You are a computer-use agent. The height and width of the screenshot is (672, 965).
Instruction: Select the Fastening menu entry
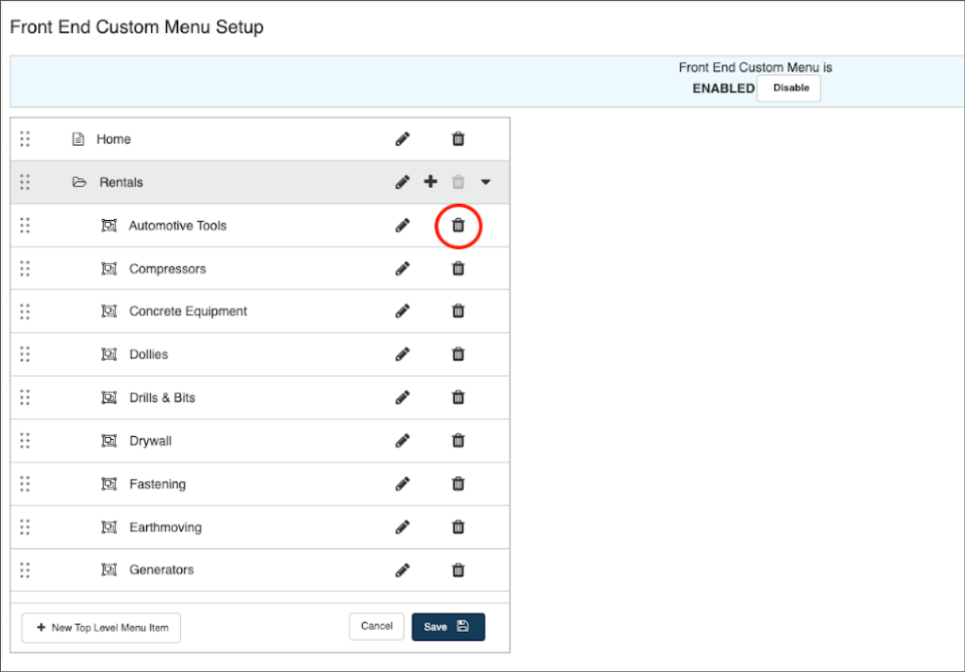point(157,484)
